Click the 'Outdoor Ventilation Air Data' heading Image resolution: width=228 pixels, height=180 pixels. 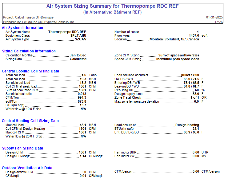tap(27, 168)
